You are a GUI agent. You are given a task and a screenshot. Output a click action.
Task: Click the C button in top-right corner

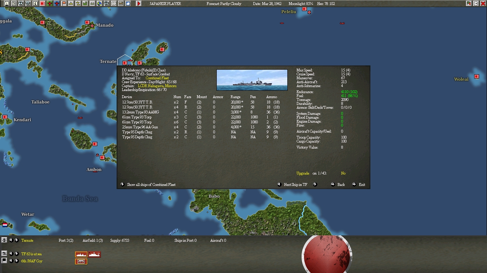point(476,4)
